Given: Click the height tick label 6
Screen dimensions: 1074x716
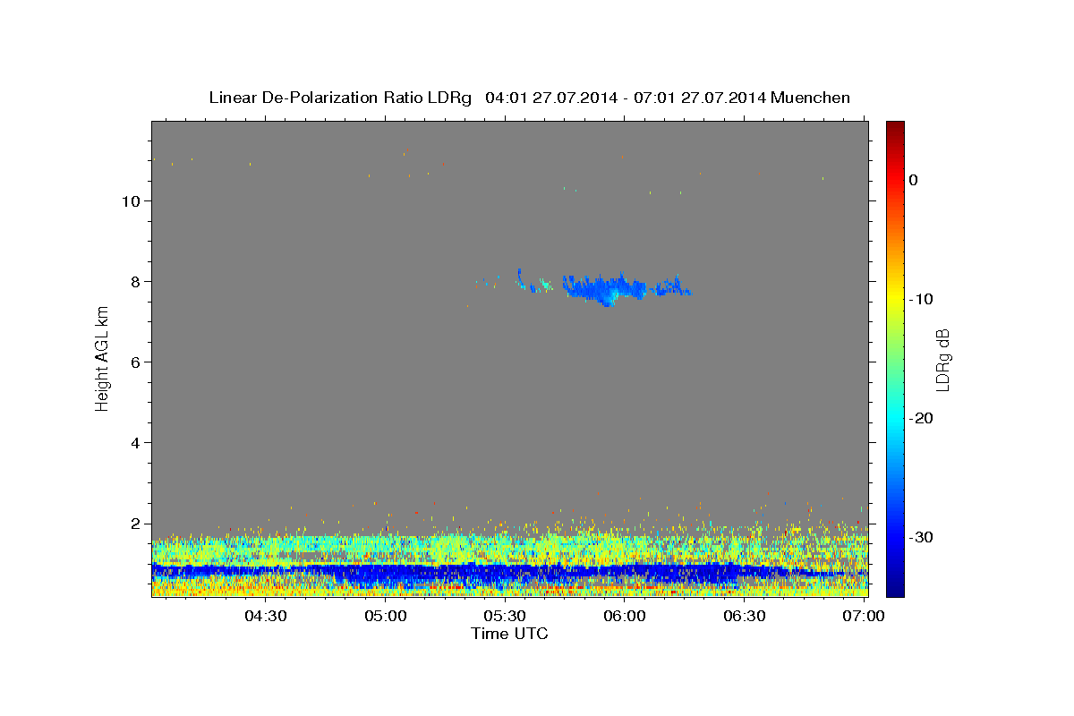Looking at the screenshot, I should [135, 362].
